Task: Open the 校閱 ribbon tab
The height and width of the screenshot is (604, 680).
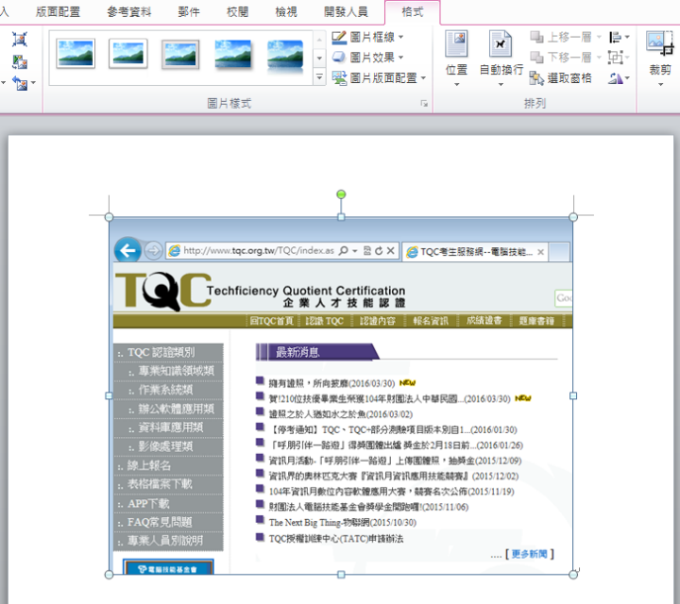Action: point(237,11)
